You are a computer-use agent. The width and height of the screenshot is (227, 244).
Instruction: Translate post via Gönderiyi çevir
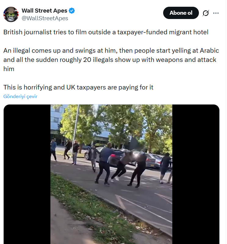20,97
